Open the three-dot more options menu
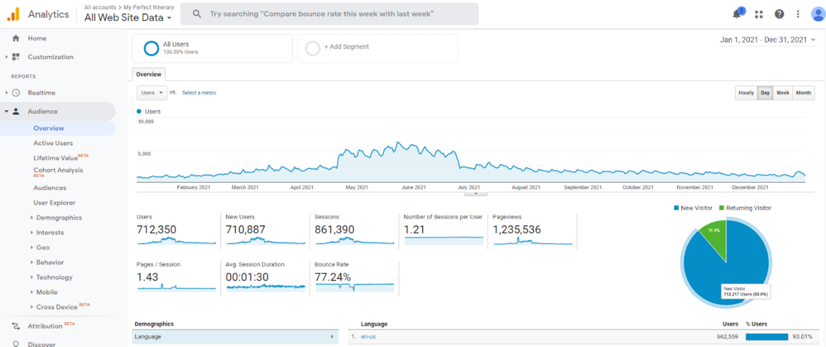Screen dimensions: 826x347 point(798,14)
